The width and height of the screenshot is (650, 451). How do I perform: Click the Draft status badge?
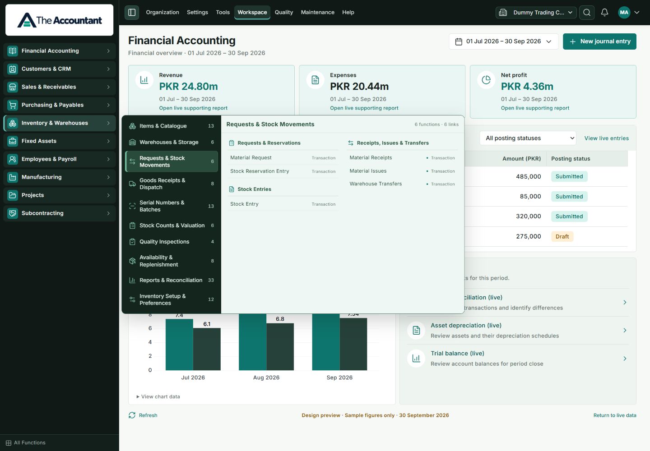[x=562, y=236]
